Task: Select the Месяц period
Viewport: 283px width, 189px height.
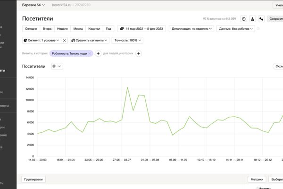Action: tap(78, 29)
